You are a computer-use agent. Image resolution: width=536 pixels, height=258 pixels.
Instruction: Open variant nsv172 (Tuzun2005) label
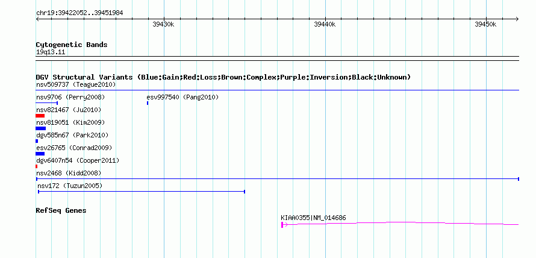coord(70,186)
